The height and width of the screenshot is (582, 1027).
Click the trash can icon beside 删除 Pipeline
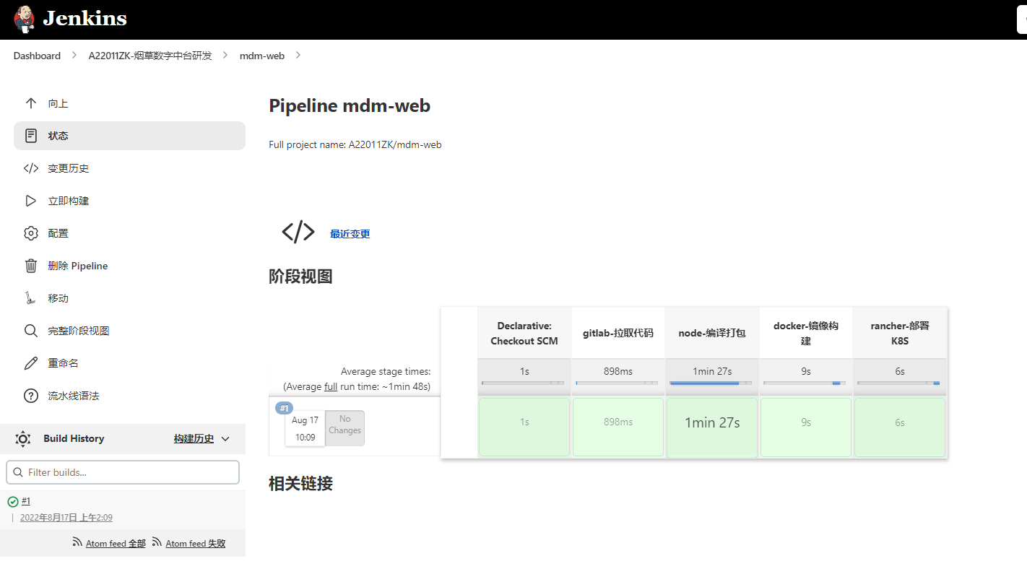click(x=30, y=266)
